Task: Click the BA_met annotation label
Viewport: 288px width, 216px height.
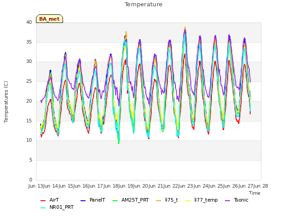Action: (49, 19)
